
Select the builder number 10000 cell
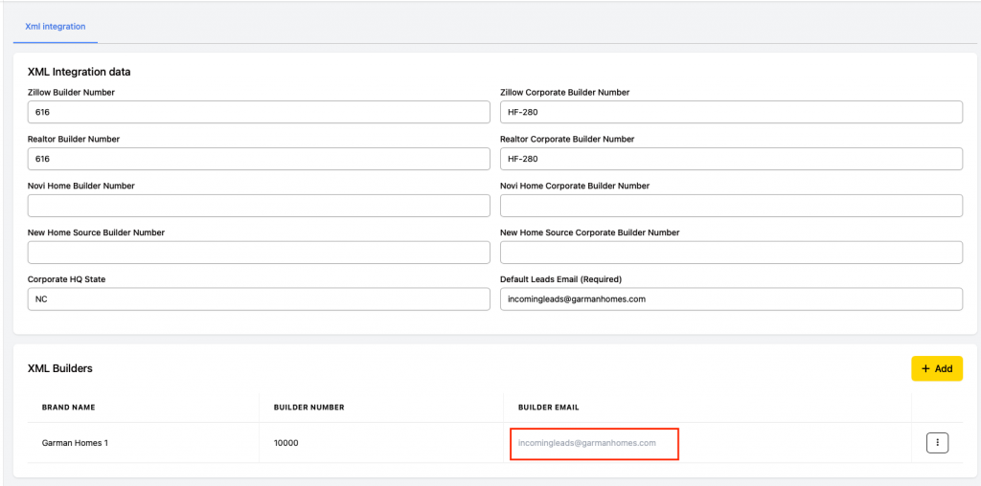coord(381,443)
